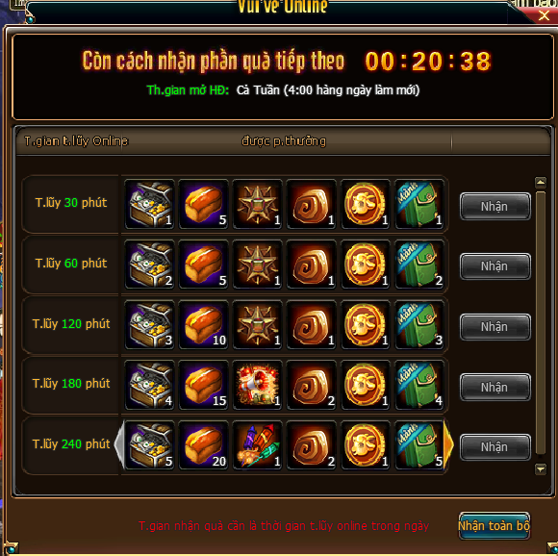
Task: Click star medal icon in 120 phút row
Action: point(258,324)
